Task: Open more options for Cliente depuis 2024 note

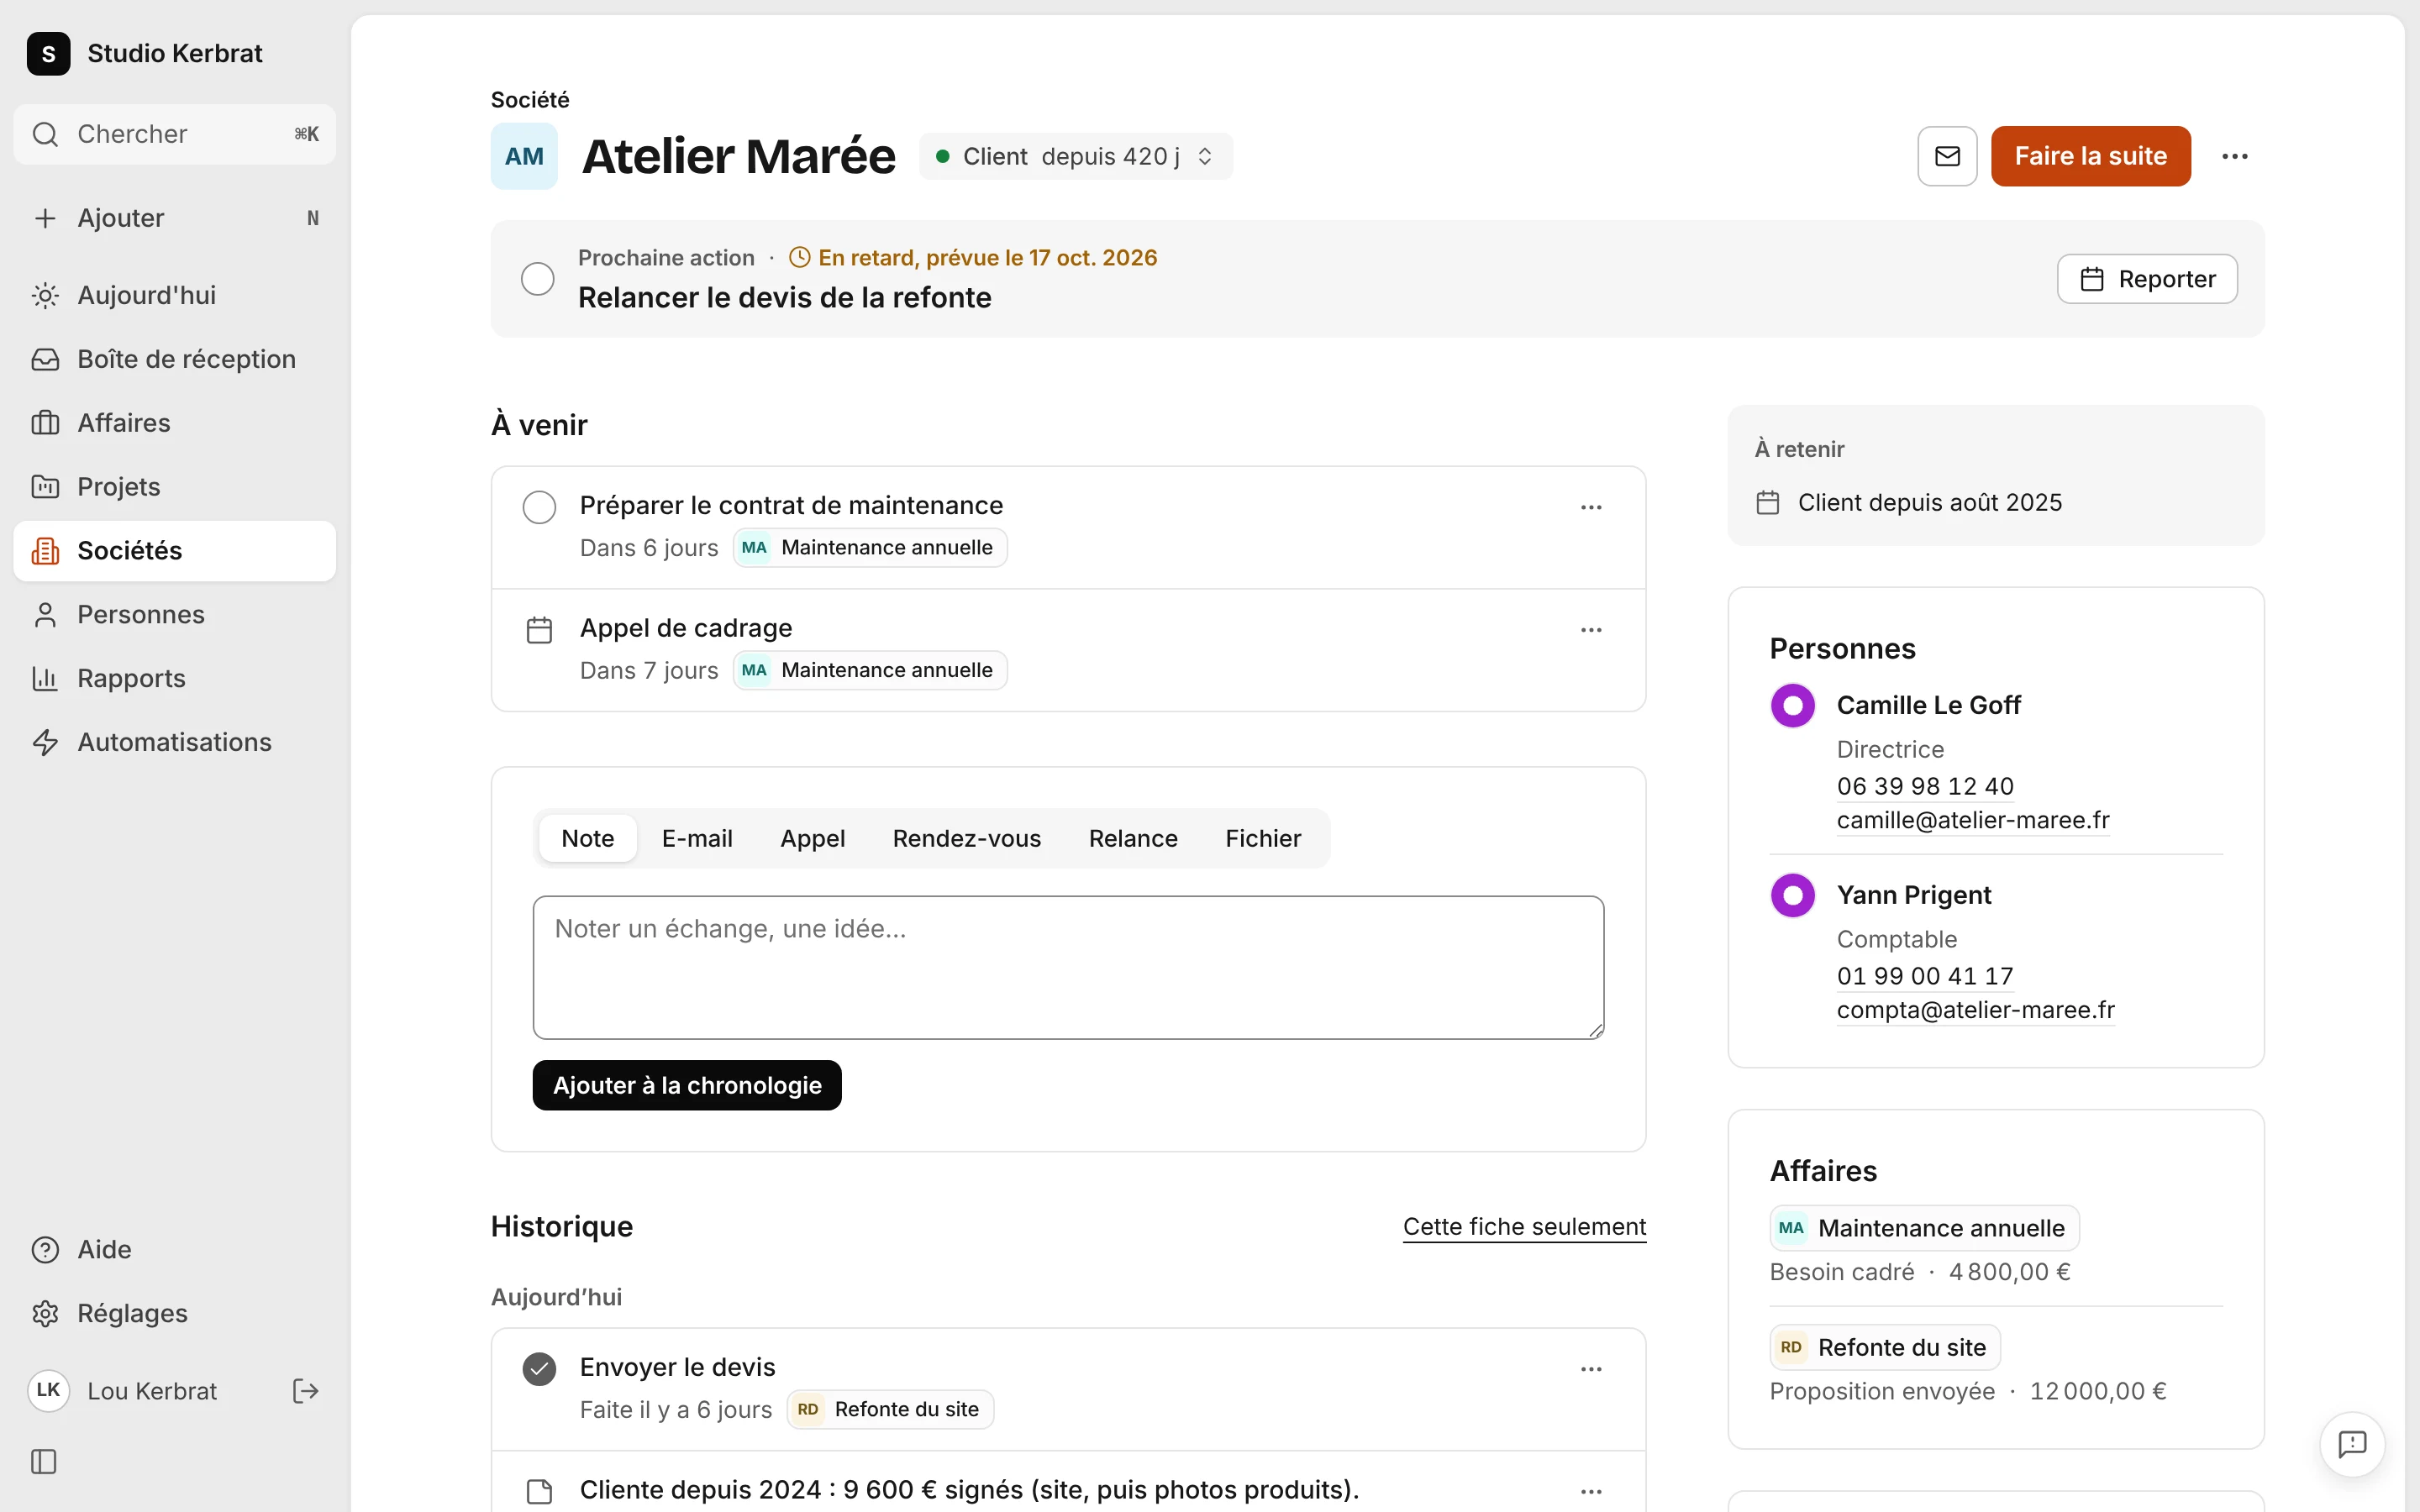Action: (x=1591, y=1491)
